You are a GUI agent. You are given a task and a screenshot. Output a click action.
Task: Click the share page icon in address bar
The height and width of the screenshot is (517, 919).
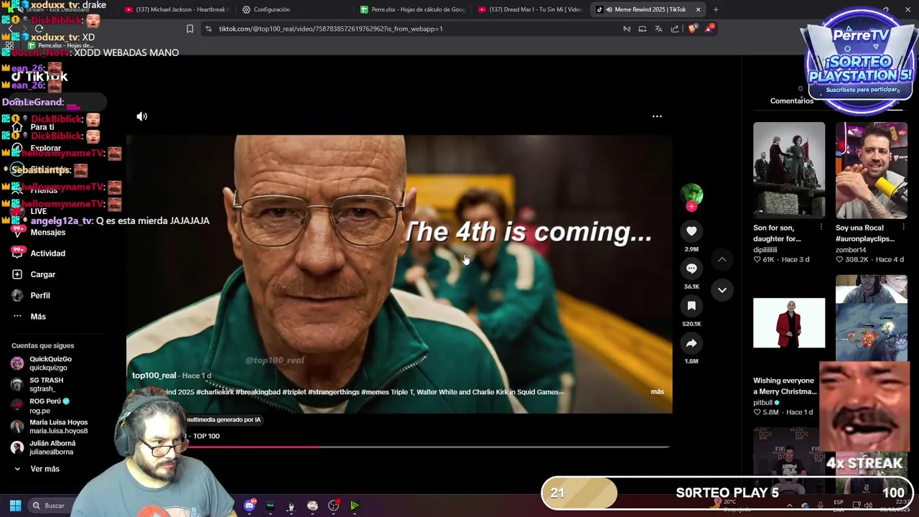tap(675, 29)
